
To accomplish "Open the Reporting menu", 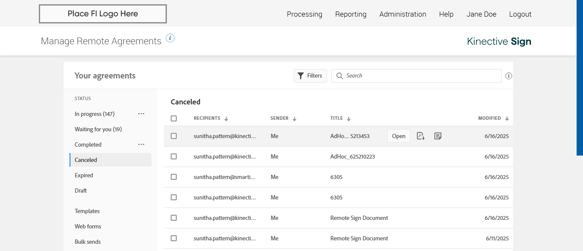I will pos(351,14).
